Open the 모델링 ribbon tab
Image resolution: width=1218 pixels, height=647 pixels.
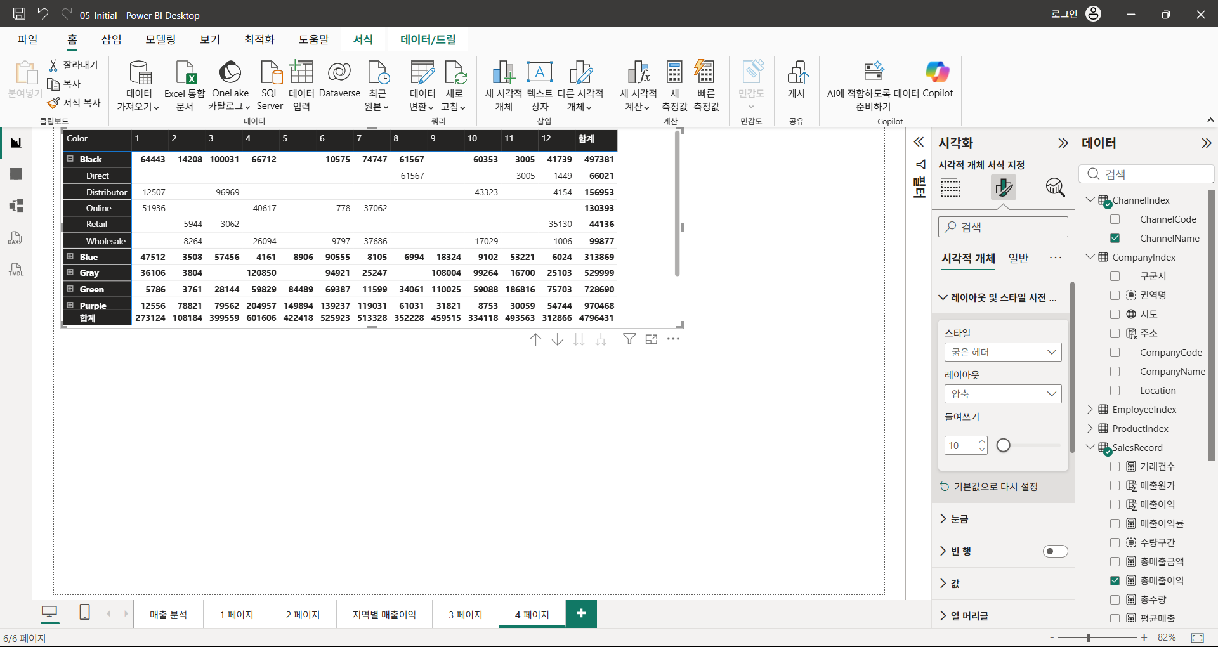tap(160, 39)
